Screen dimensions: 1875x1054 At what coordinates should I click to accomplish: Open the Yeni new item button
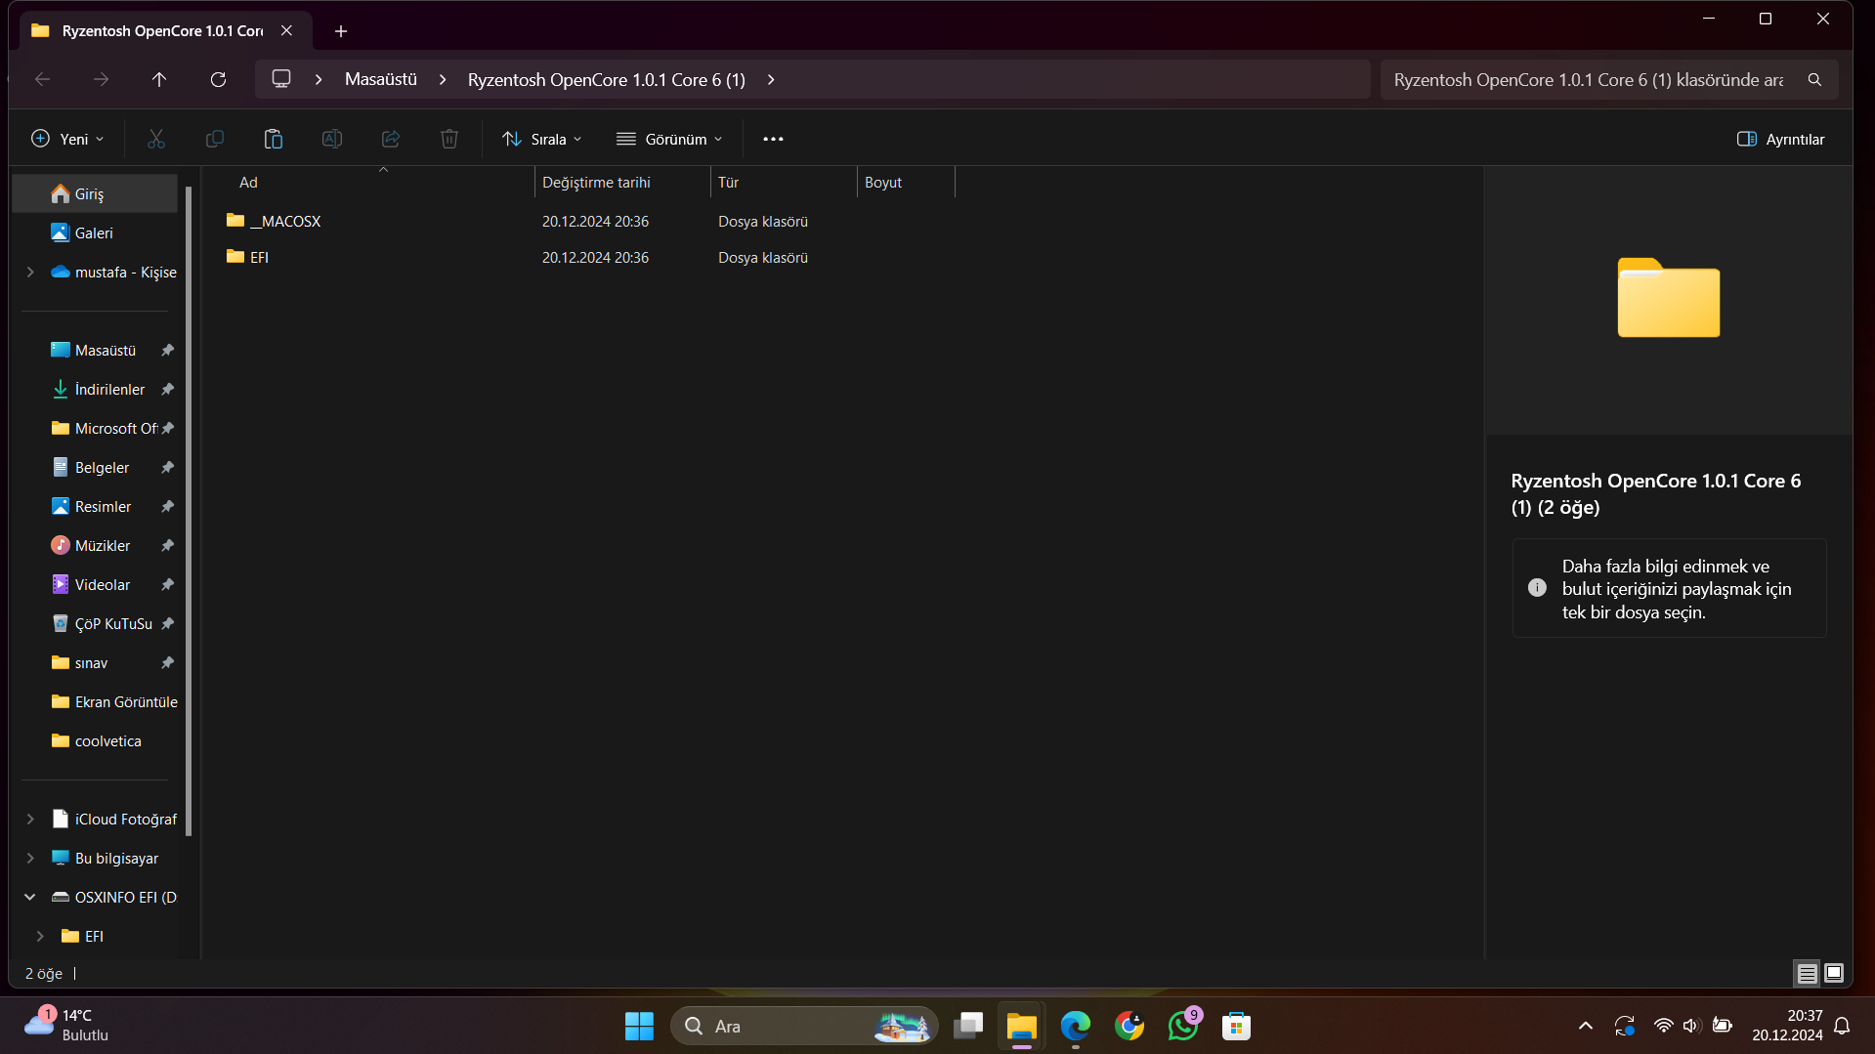(67, 139)
